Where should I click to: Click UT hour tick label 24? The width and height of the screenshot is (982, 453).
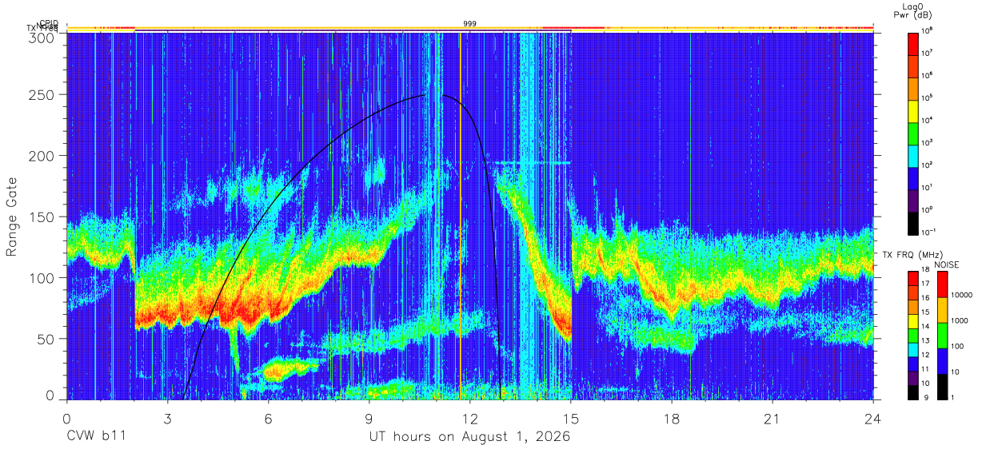872,419
